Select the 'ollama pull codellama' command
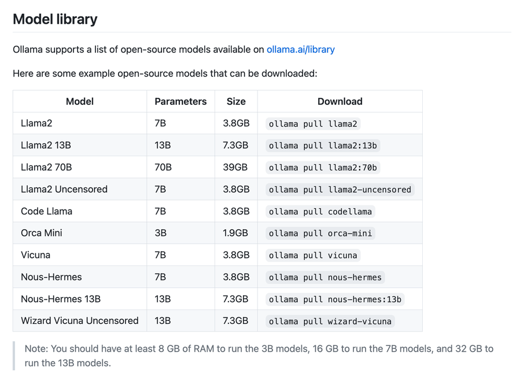The height and width of the screenshot is (383, 520). pos(320,211)
